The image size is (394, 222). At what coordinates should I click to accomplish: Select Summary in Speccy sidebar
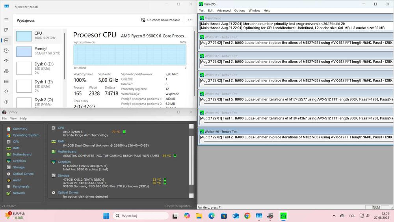pyautogui.click(x=20, y=129)
